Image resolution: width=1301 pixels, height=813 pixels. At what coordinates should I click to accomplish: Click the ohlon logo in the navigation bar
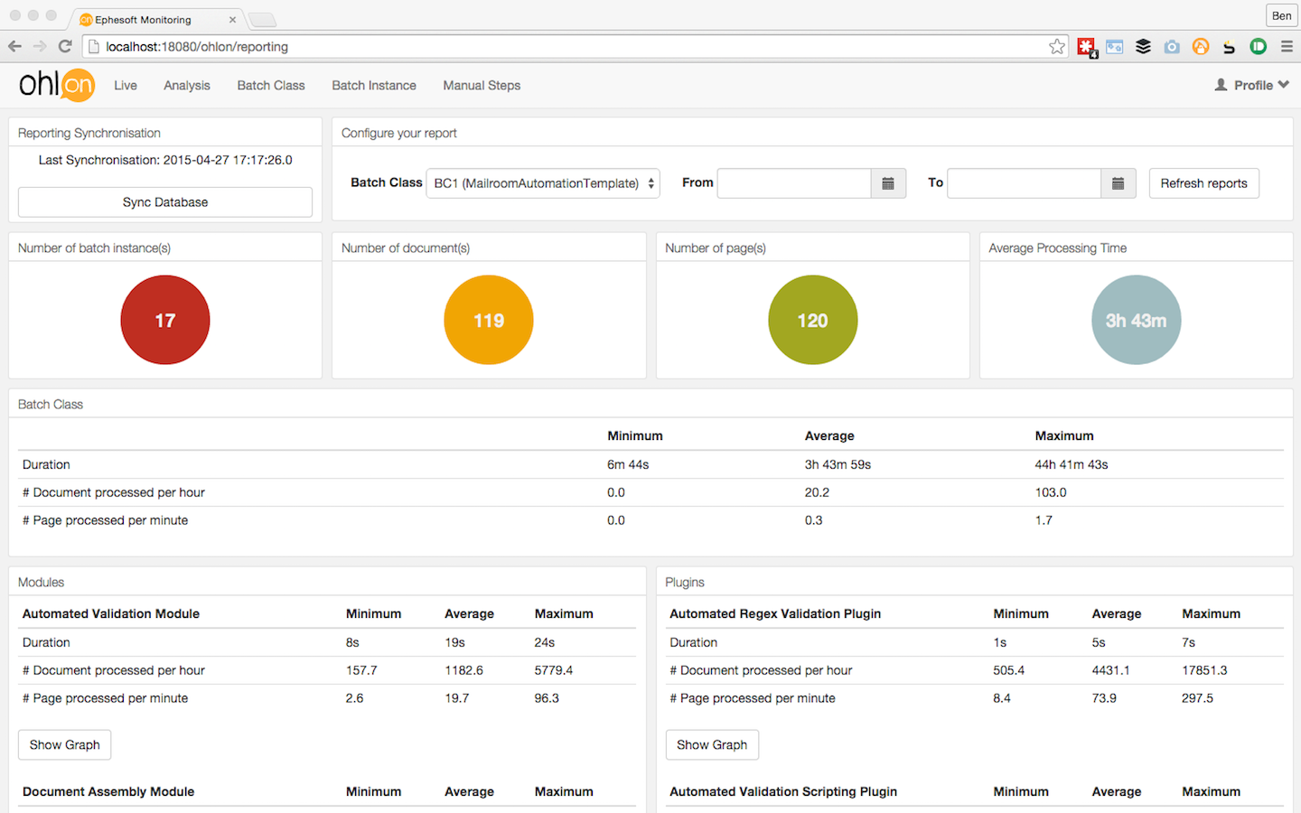pyautogui.click(x=57, y=84)
